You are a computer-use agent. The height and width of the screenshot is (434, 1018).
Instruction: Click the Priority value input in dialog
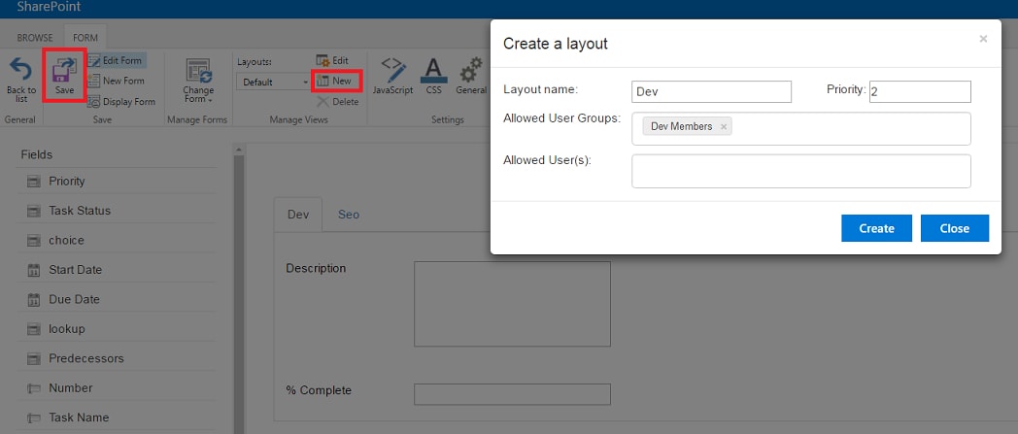[920, 92]
